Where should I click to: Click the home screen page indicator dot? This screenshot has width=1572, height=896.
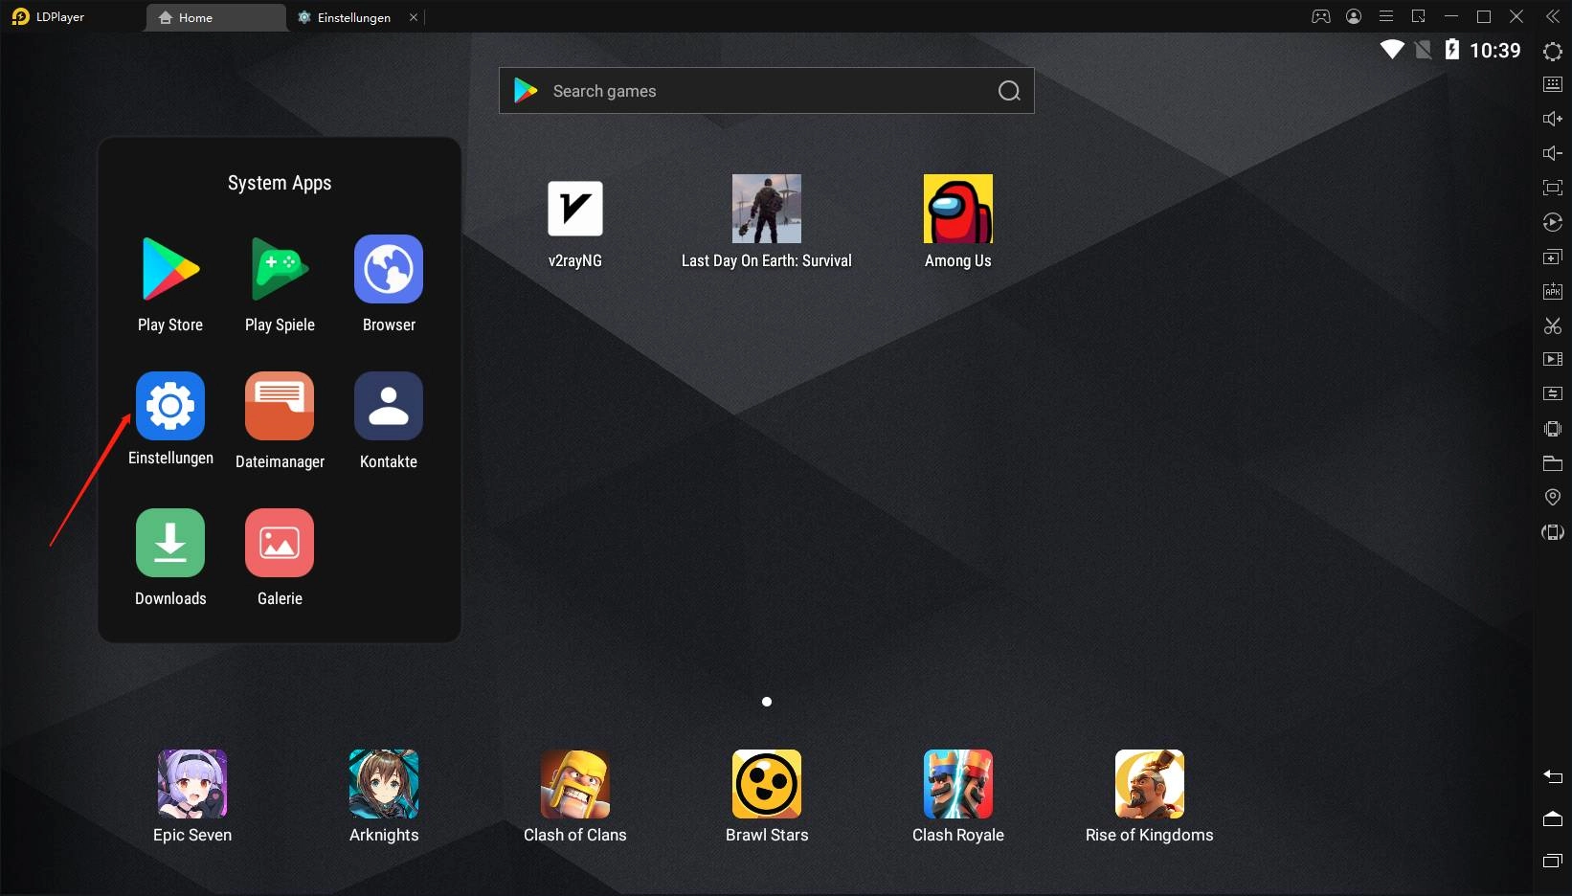[x=767, y=702]
